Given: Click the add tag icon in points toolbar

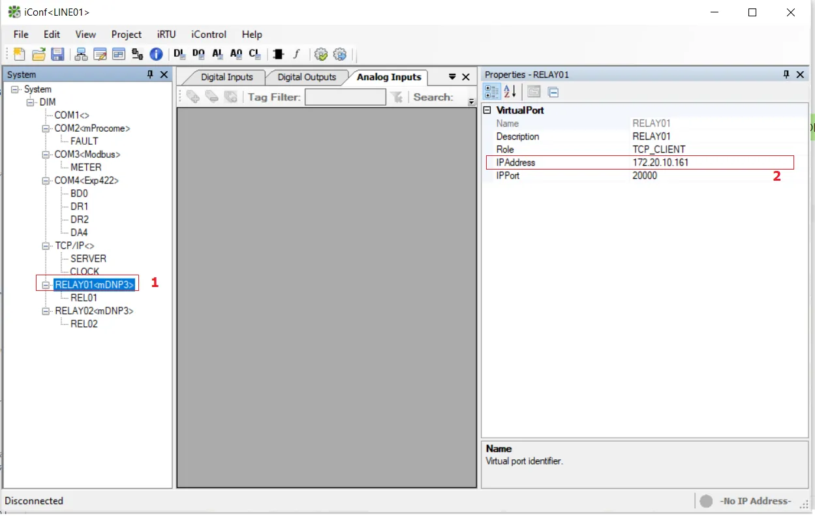Looking at the screenshot, I should pos(193,97).
